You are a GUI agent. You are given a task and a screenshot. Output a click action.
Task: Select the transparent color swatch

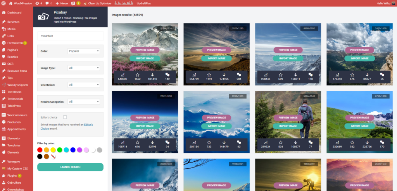(x=53, y=157)
